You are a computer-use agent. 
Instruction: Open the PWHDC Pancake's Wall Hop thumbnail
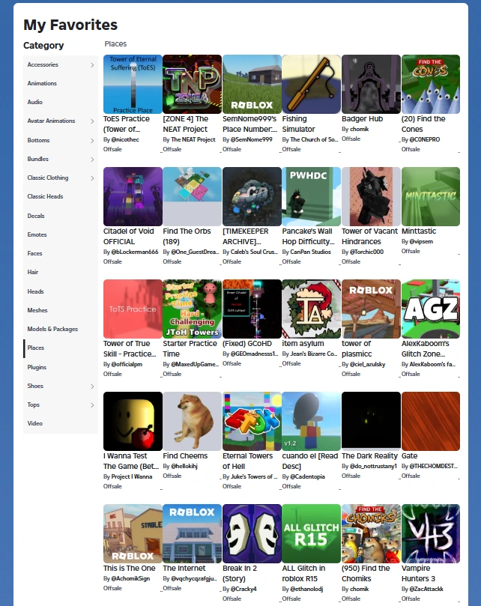(311, 197)
